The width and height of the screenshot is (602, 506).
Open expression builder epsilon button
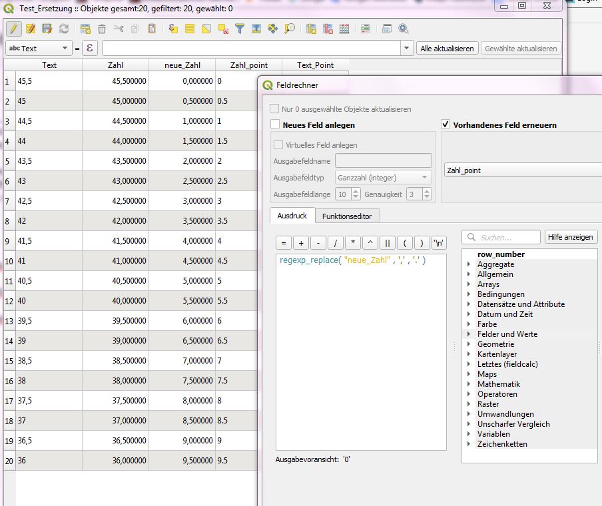[90, 48]
